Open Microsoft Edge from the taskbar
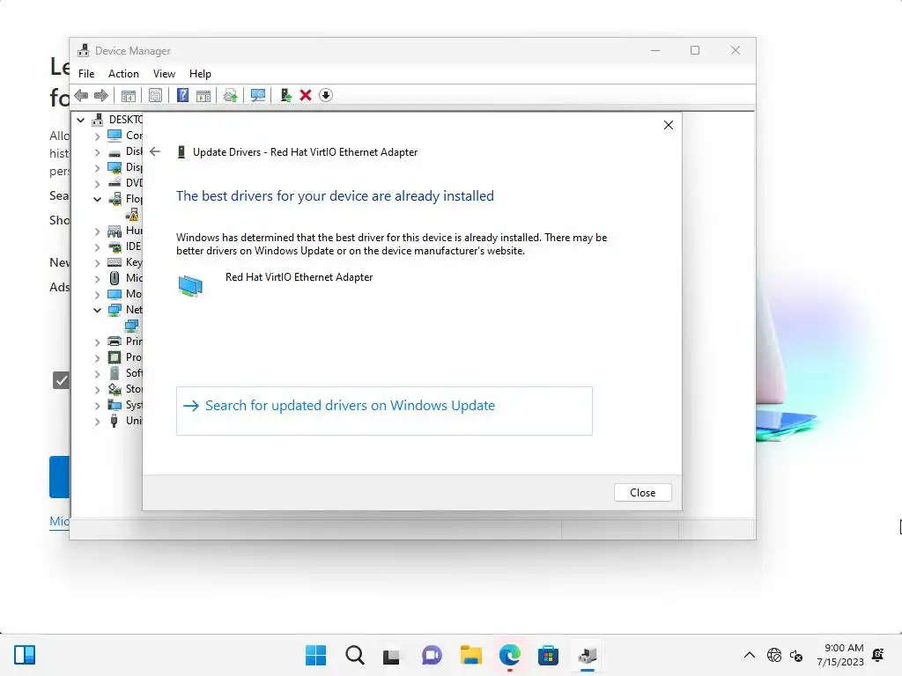The width and height of the screenshot is (902, 676). (510, 655)
